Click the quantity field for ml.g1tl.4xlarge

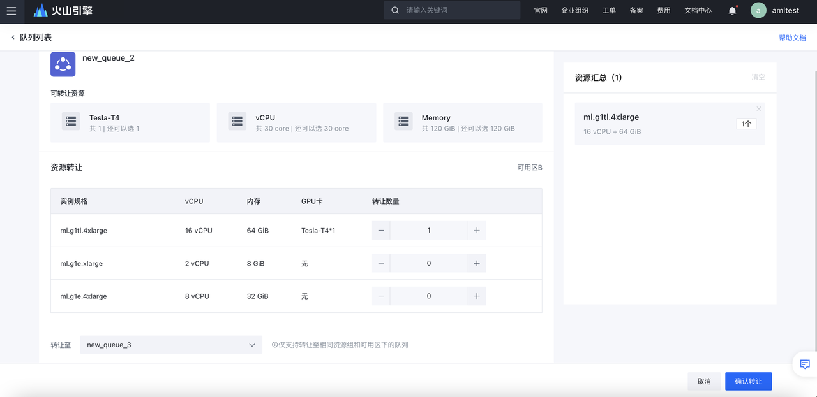point(429,231)
